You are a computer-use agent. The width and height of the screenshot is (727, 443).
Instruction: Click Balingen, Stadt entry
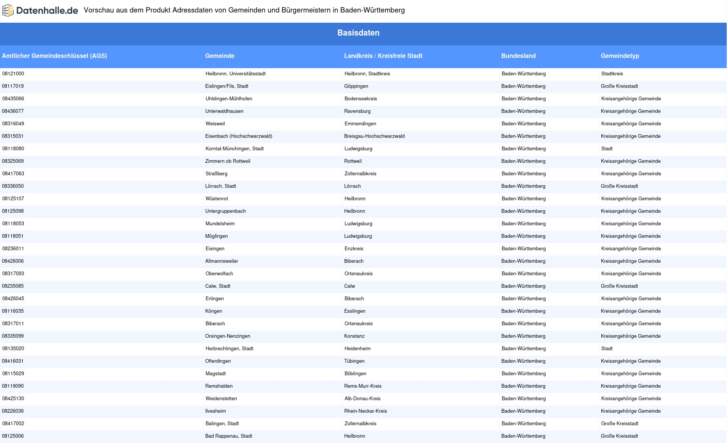(x=222, y=424)
